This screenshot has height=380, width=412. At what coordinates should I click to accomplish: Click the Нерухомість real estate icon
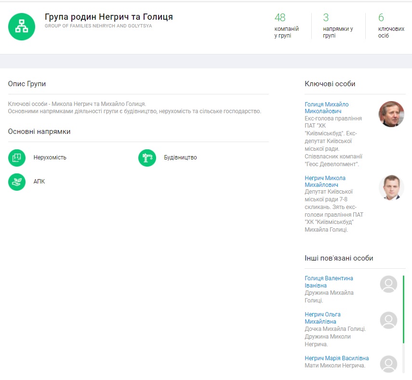point(17,157)
